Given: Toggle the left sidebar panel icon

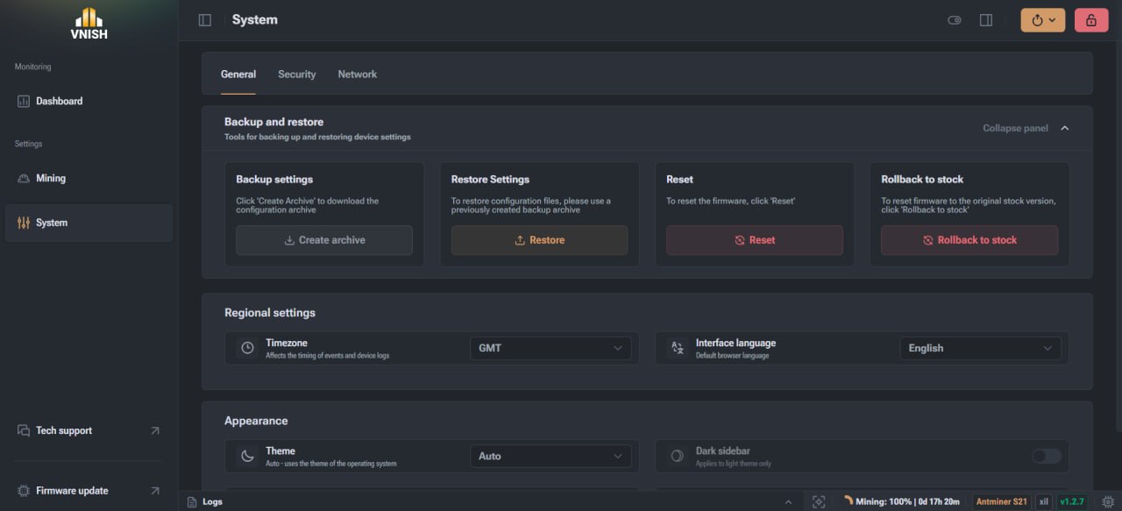Looking at the screenshot, I should click(205, 20).
